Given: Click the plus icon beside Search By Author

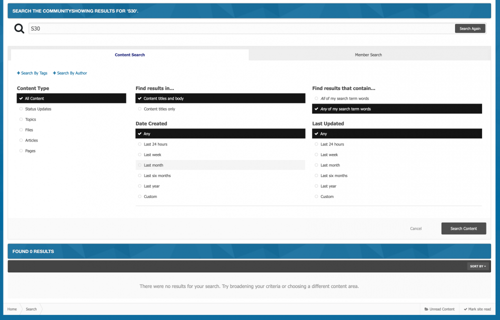Looking at the screenshot, I should (54, 73).
